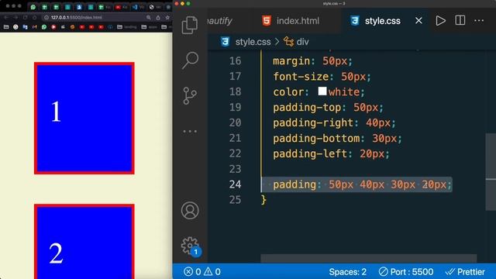Click the closing brace on line 25
The image size is (496, 279).
coord(263,200)
